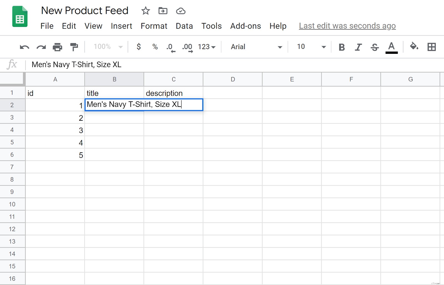Viewport: 444px width, 285px height.
Task: Select cell A3 containing id 2
Action: (55, 117)
